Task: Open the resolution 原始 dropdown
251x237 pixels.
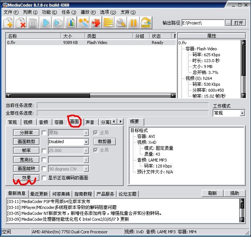Action: [68, 133]
